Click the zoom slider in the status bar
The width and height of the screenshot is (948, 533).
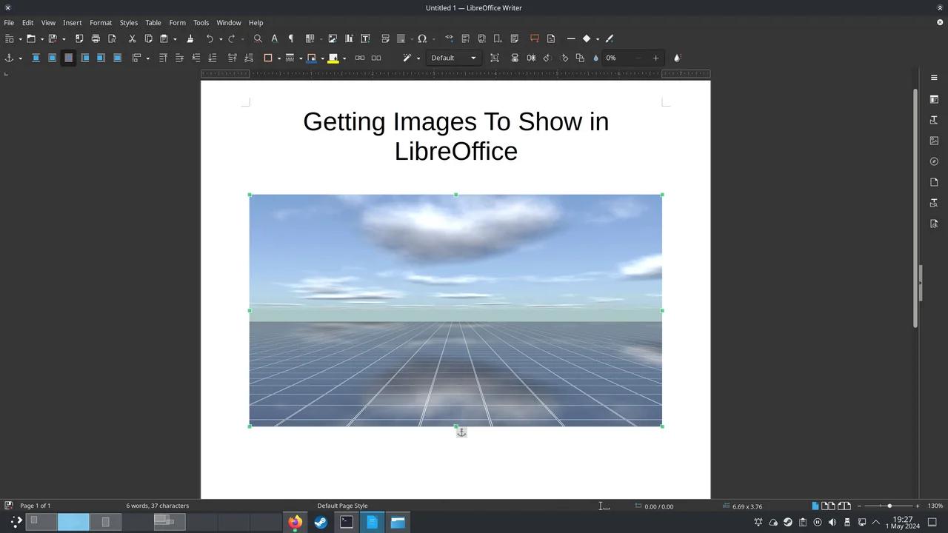click(x=889, y=506)
